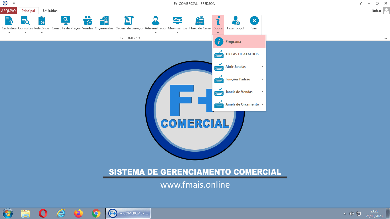Image resolution: width=390 pixels, height=219 pixels.
Task: Expand the Cadastros dropdown arrow
Action: click(x=9, y=33)
